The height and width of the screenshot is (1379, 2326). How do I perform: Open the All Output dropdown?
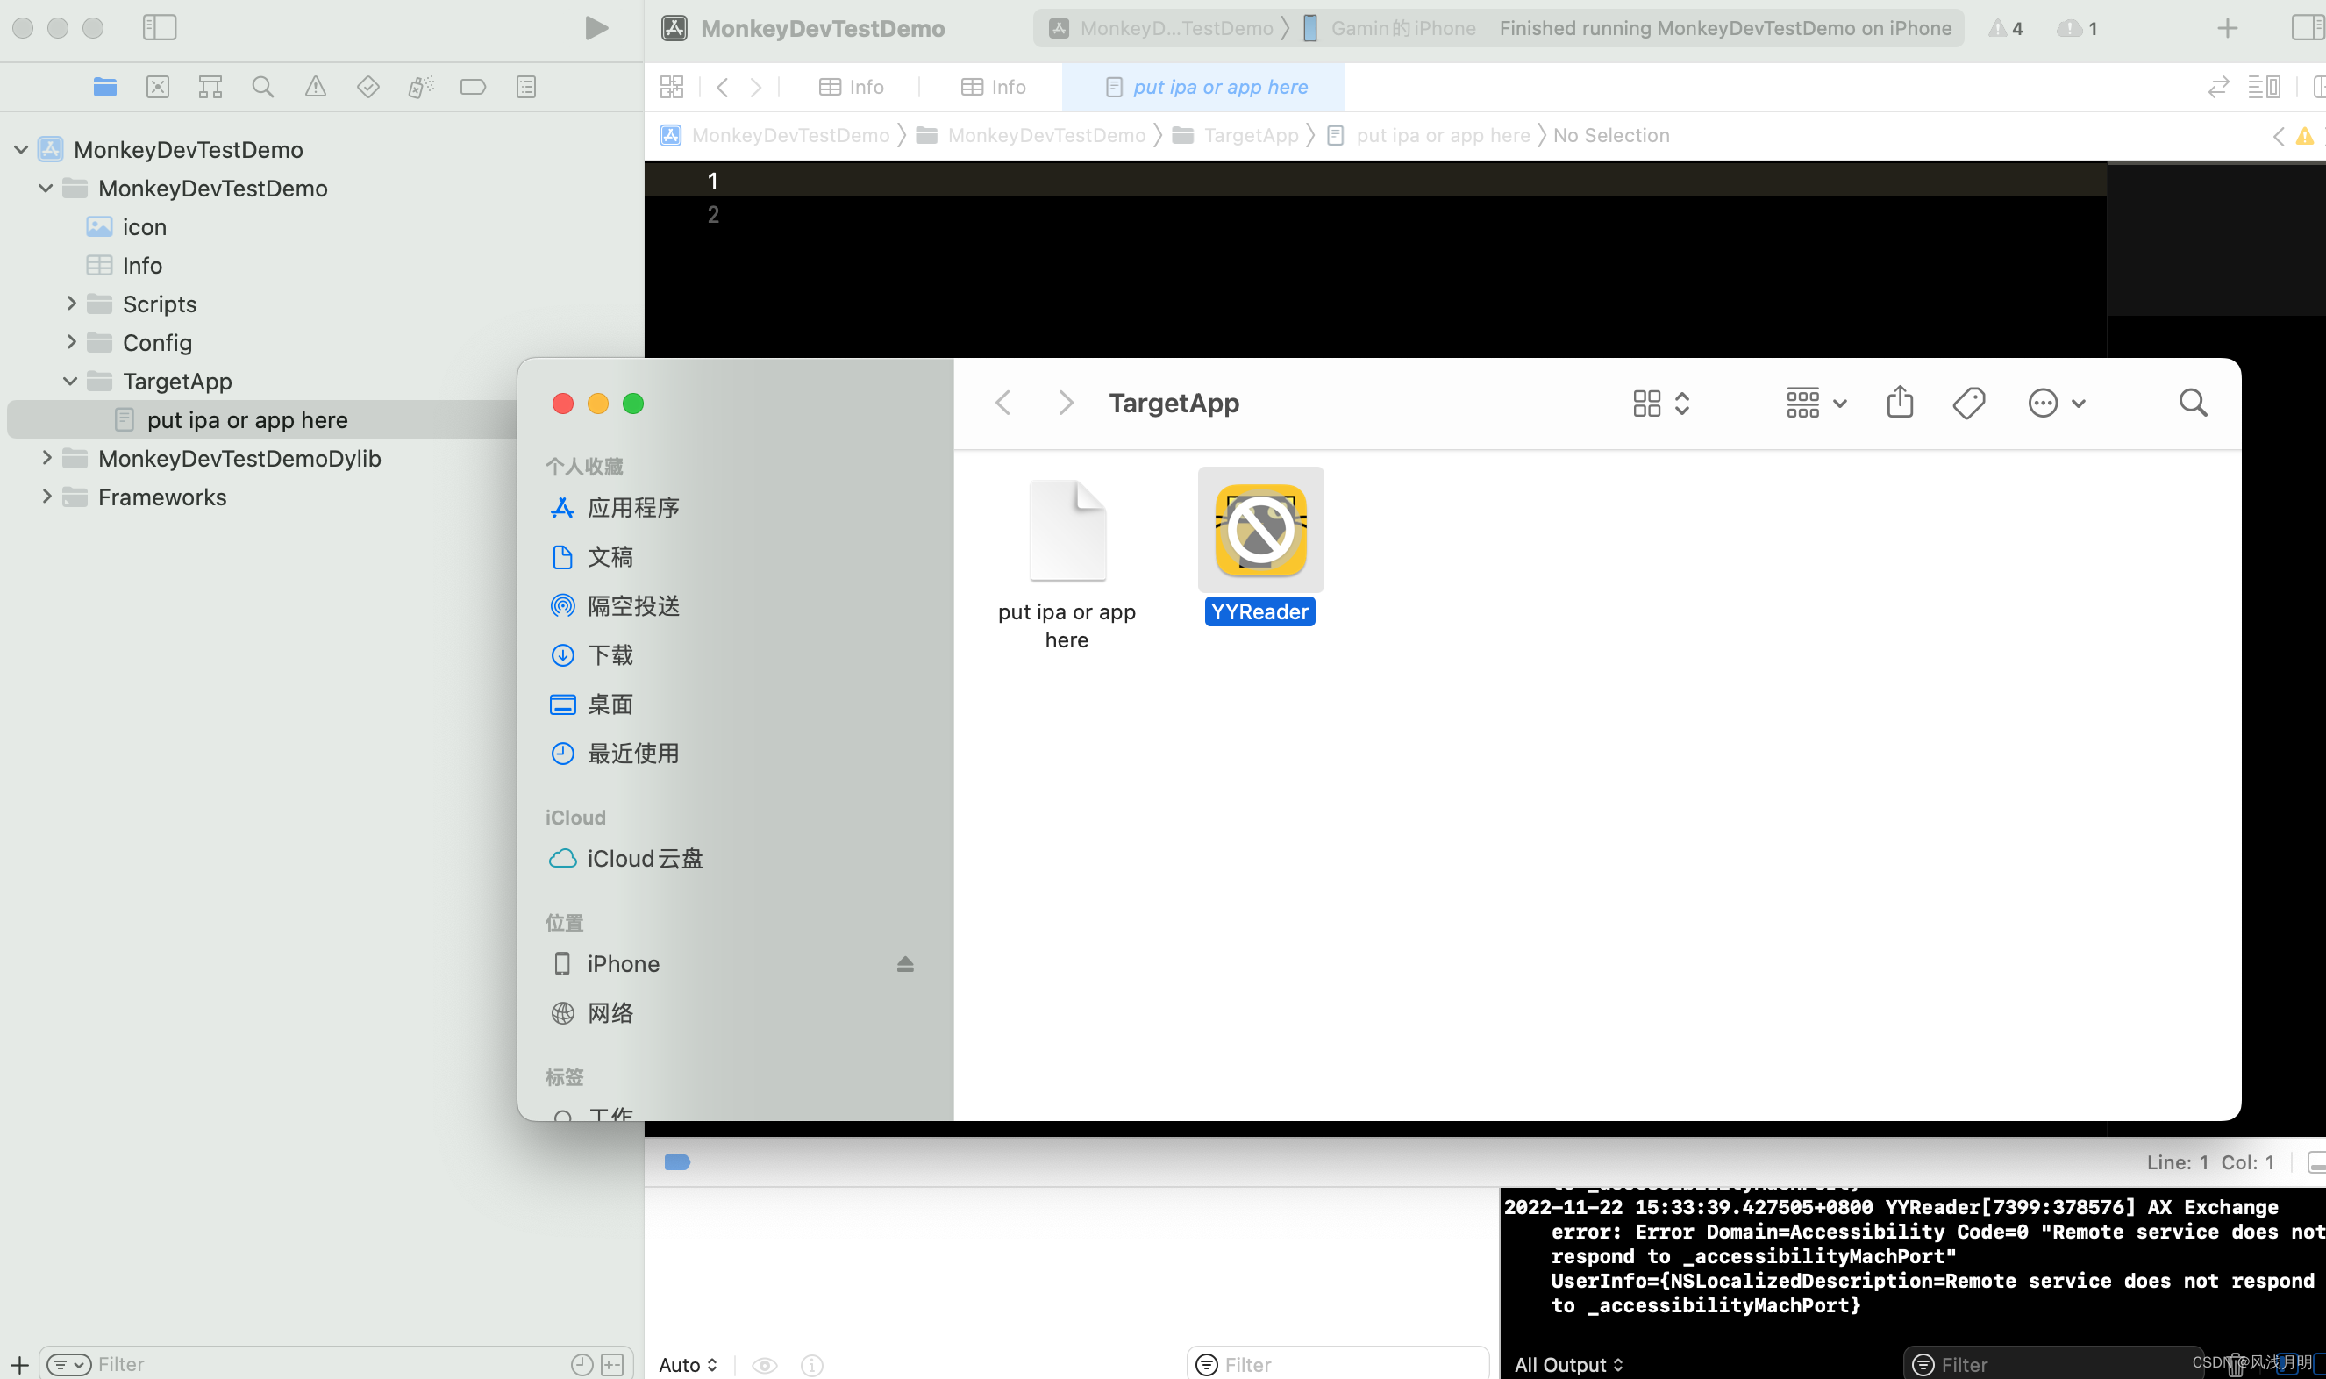pos(1567,1363)
